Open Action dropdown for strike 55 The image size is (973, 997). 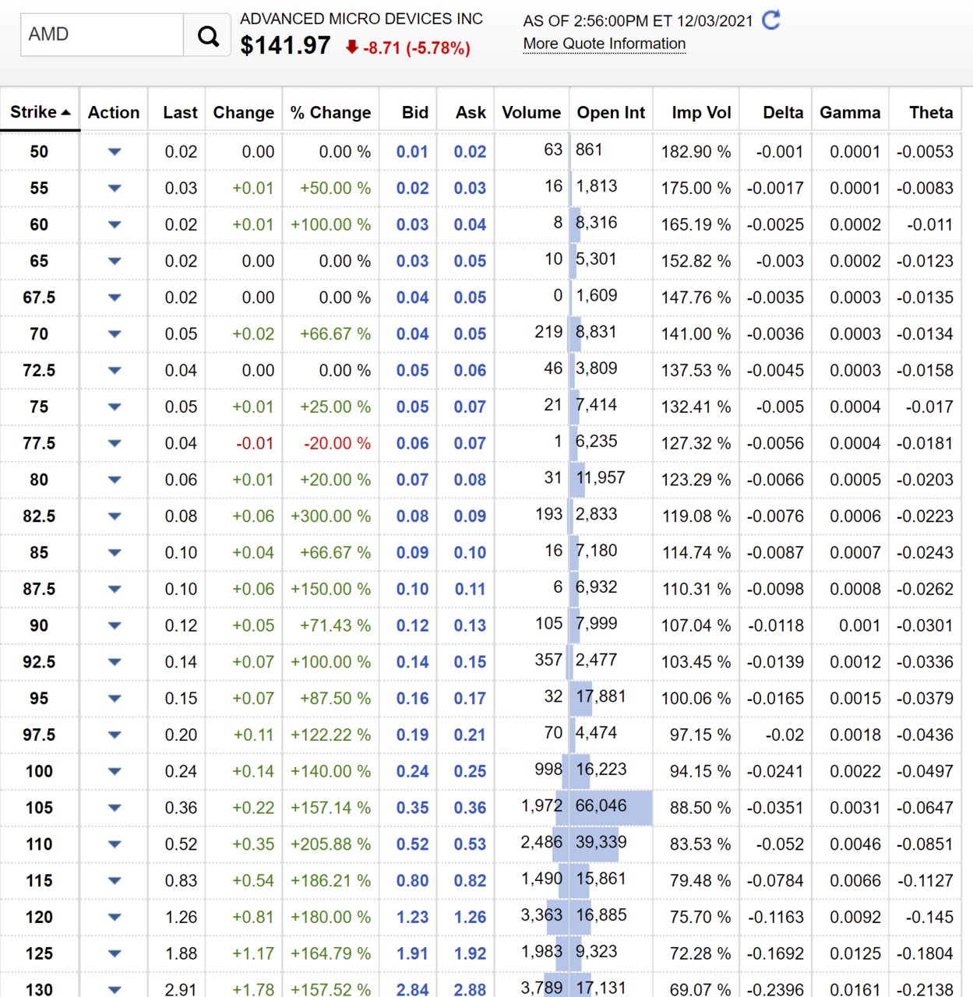(x=115, y=188)
